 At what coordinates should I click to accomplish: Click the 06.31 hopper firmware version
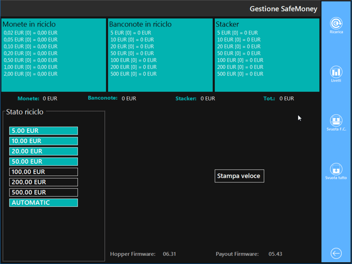coord(169,254)
